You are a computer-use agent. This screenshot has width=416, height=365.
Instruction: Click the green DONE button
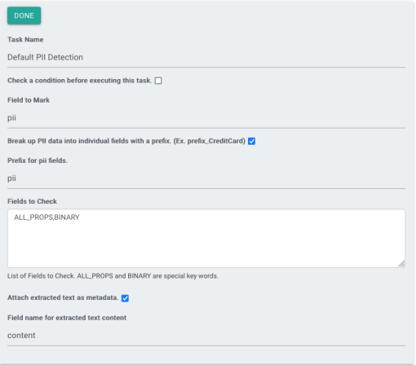click(24, 15)
